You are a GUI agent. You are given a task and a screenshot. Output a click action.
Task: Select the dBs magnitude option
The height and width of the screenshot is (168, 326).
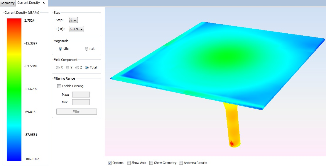pos(61,49)
